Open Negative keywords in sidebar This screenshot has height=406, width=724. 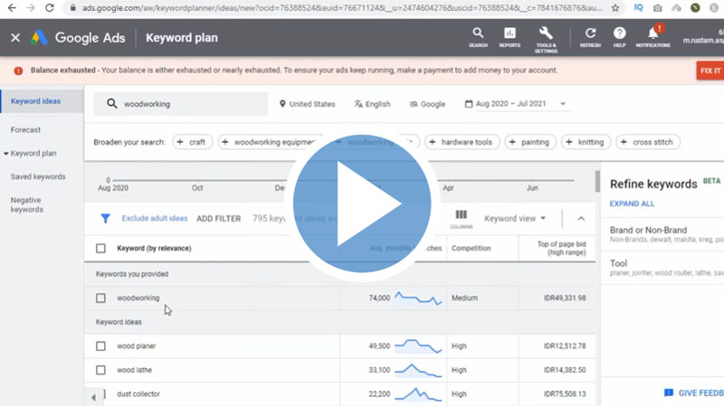[27, 204]
